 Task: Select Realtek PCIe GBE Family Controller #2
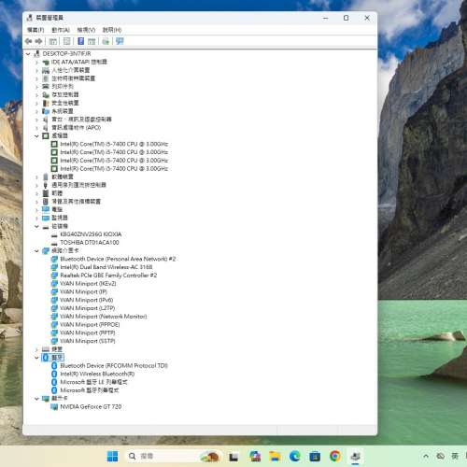(108, 276)
